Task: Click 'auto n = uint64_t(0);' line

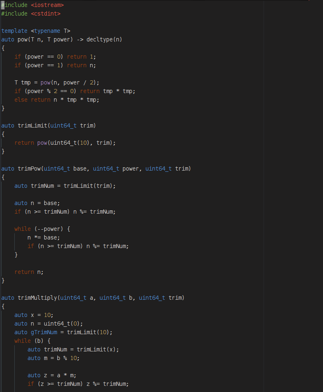Action: point(48,324)
